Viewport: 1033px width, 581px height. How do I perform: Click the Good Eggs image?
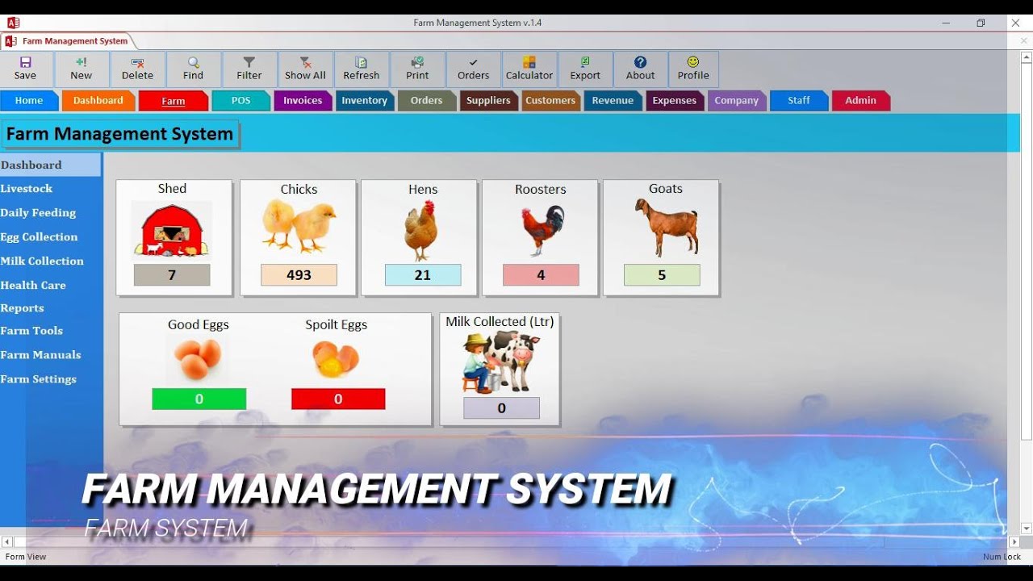coord(199,358)
